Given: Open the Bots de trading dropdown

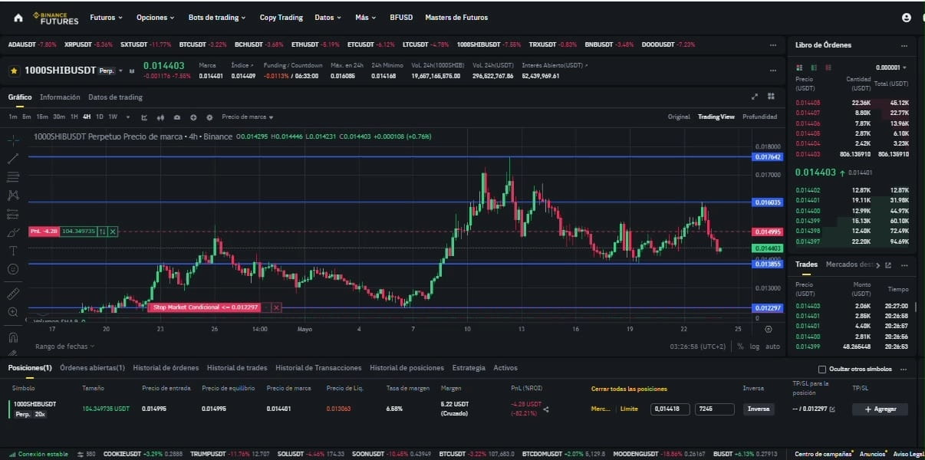Looking at the screenshot, I should click(217, 18).
